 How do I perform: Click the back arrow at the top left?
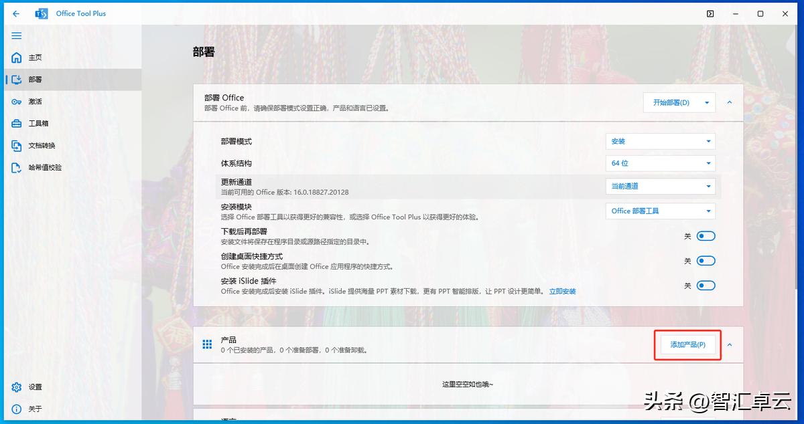click(x=15, y=13)
